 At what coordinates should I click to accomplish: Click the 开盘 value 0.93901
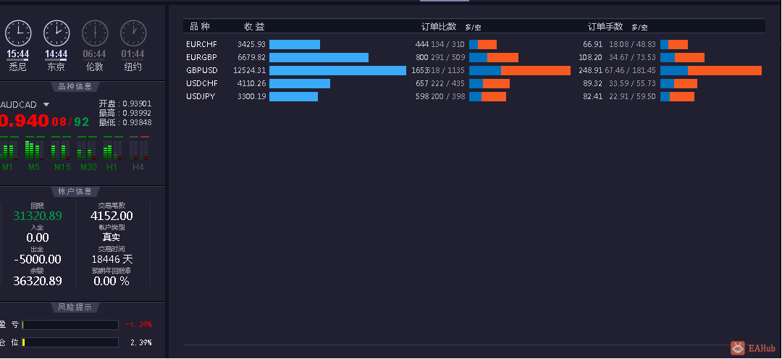click(137, 104)
